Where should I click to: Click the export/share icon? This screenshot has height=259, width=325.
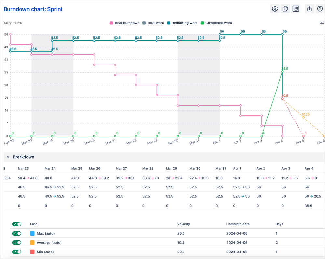pos(309,9)
